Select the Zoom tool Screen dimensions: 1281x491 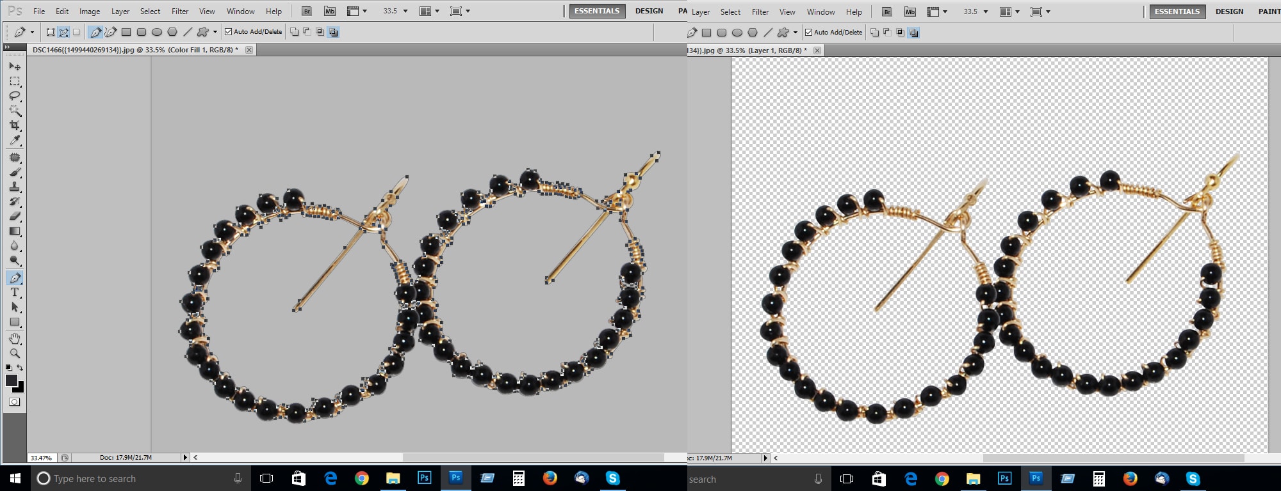[15, 353]
